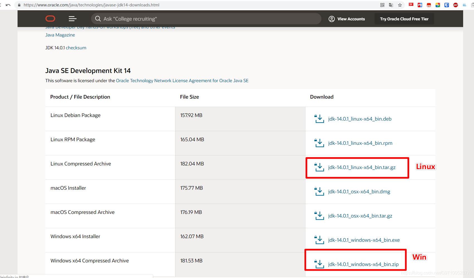Download jdk-14.0.1_windows-x64_bin.zip
The height and width of the screenshot is (278, 474).
tap(363, 264)
